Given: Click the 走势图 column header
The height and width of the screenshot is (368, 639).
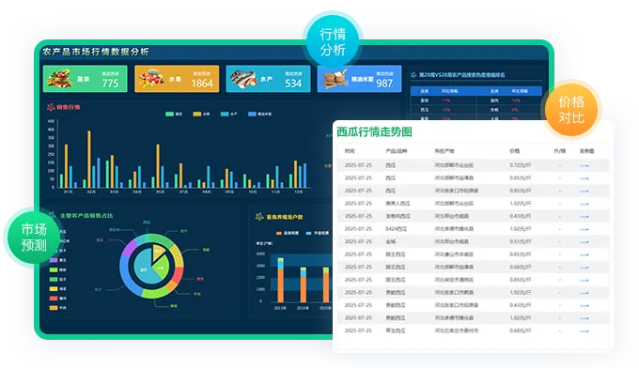Looking at the screenshot, I should click(x=586, y=151).
